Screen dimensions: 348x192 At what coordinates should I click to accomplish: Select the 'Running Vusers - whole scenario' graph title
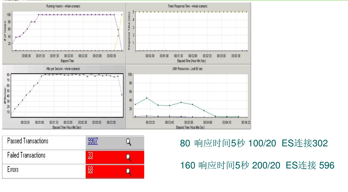click(x=63, y=6)
